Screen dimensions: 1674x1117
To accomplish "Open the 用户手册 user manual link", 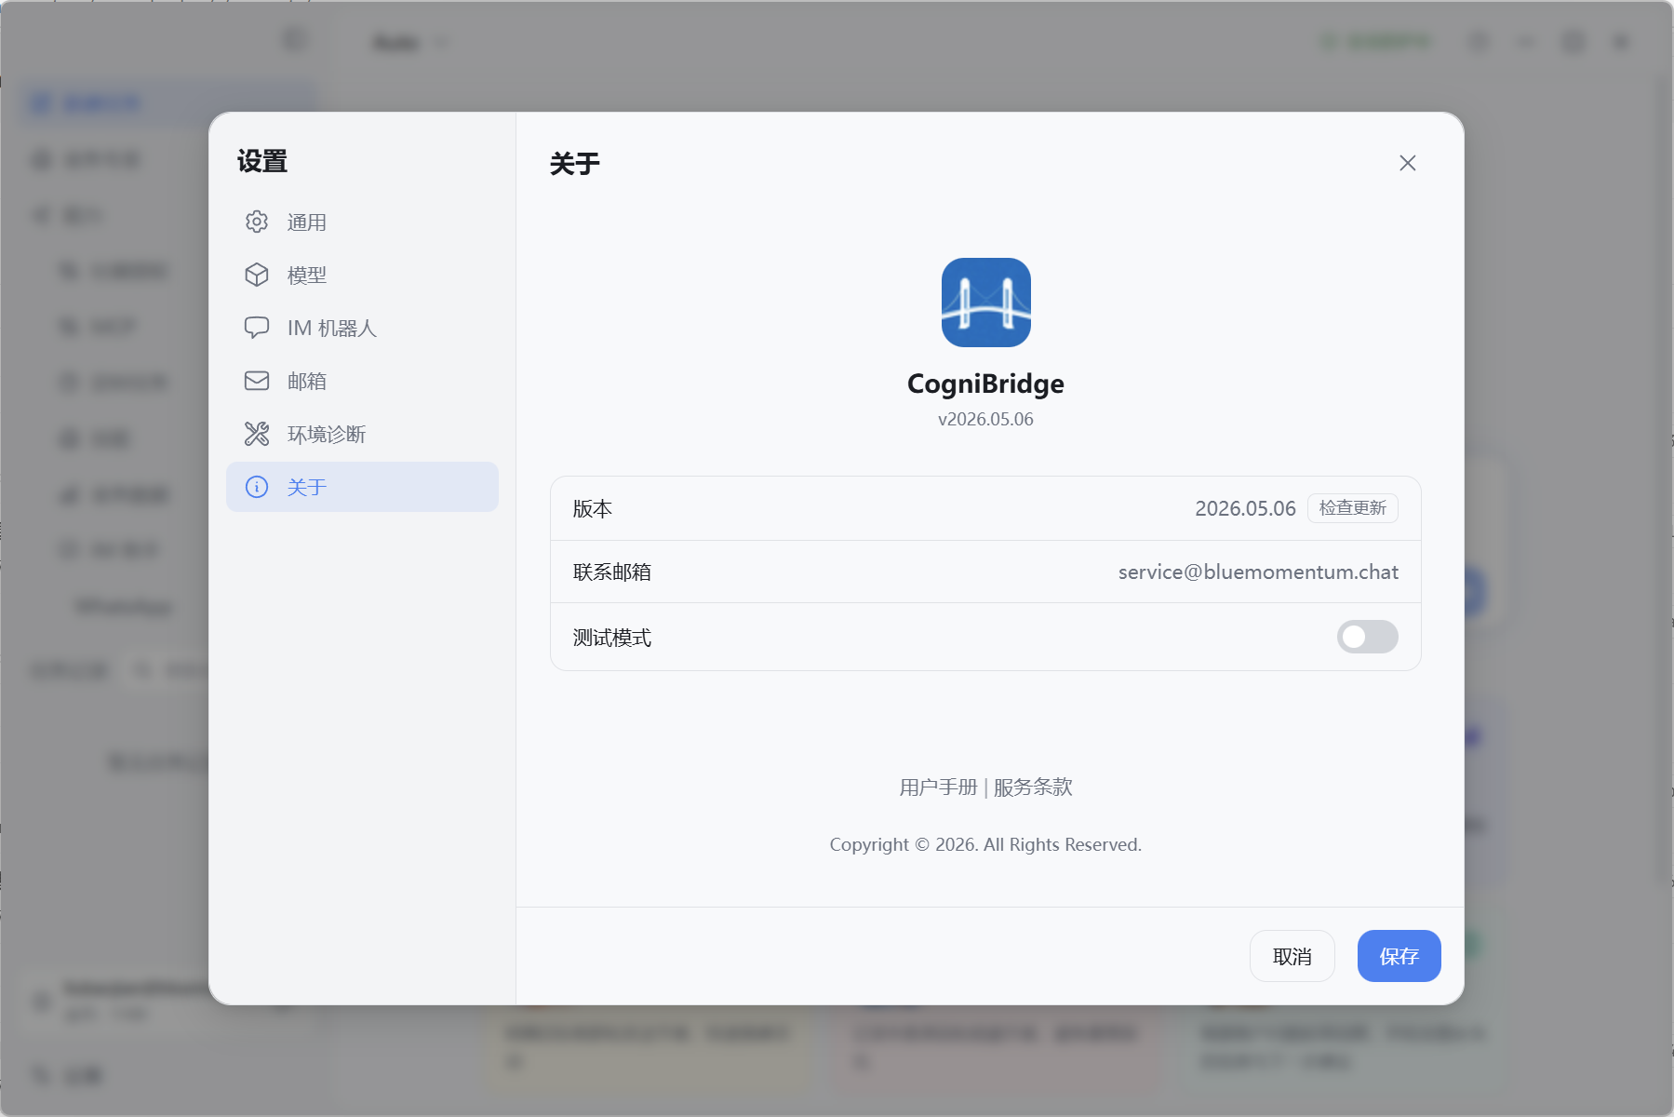I will tap(938, 787).
